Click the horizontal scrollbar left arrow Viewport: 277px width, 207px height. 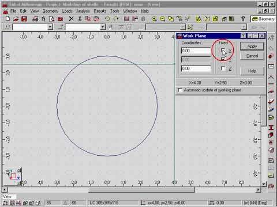point(5,190)
